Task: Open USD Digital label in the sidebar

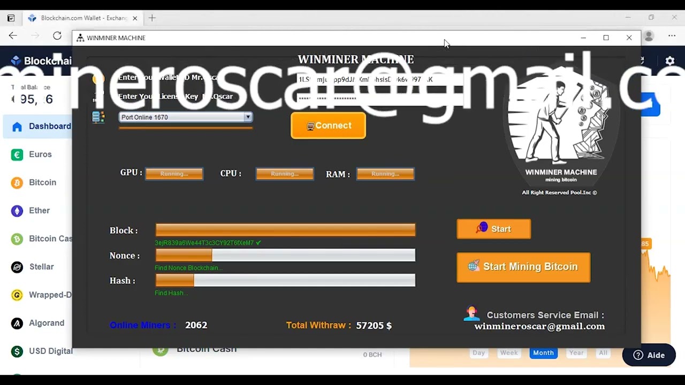Action: [x=50, y=351]
